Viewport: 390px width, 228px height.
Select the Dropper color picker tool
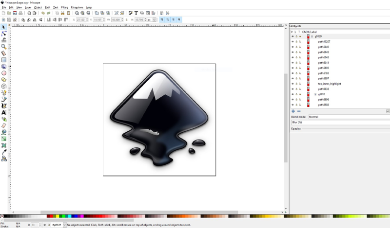4,152
